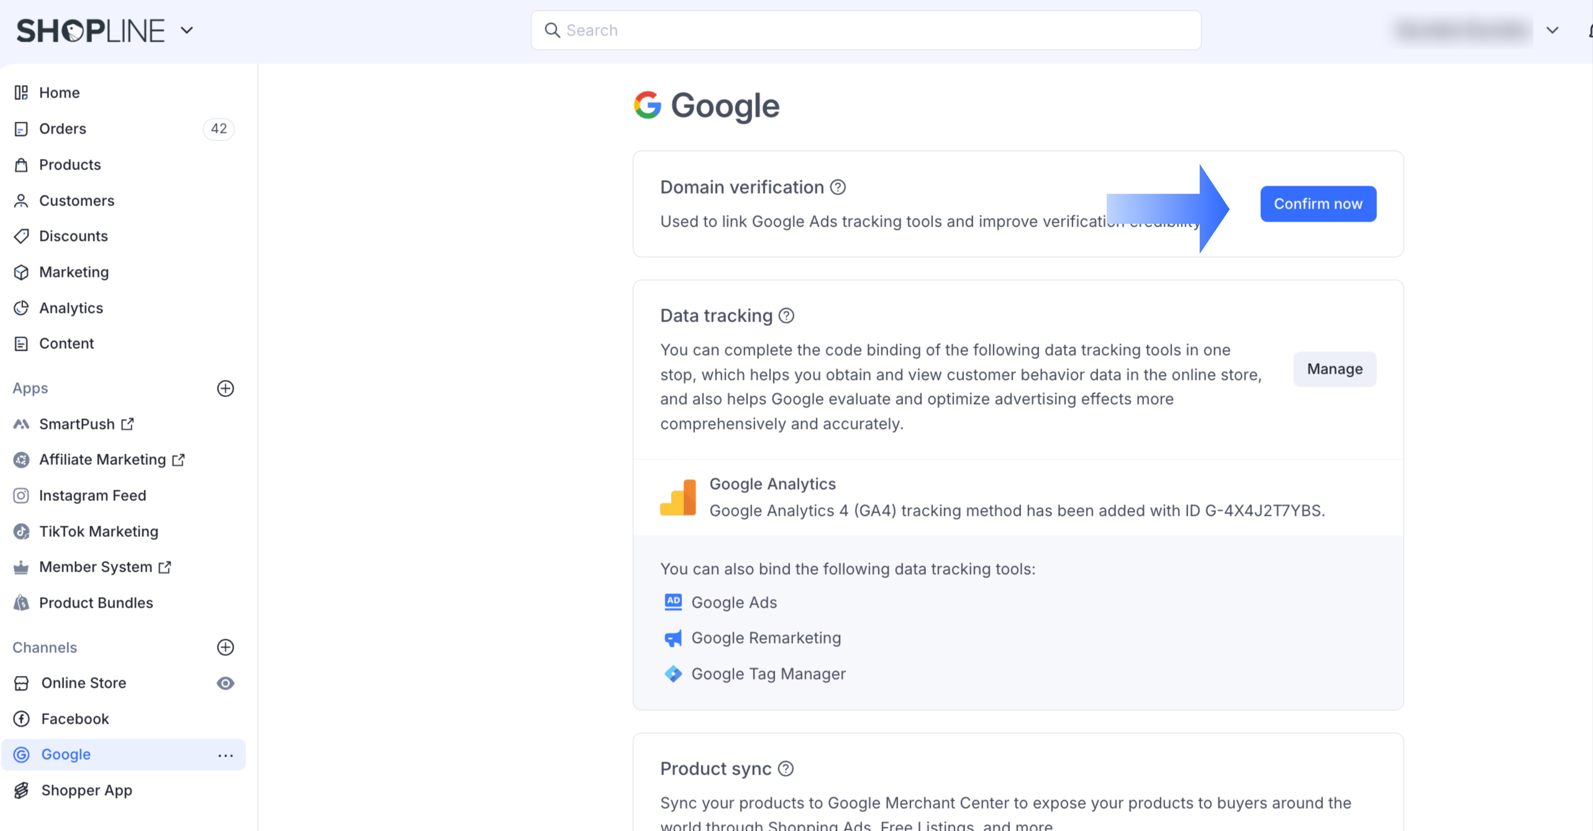The height and width of the screenshot is (831, 1593).
Task: Click the add Apps plus icon
Action: pos(225,388)
